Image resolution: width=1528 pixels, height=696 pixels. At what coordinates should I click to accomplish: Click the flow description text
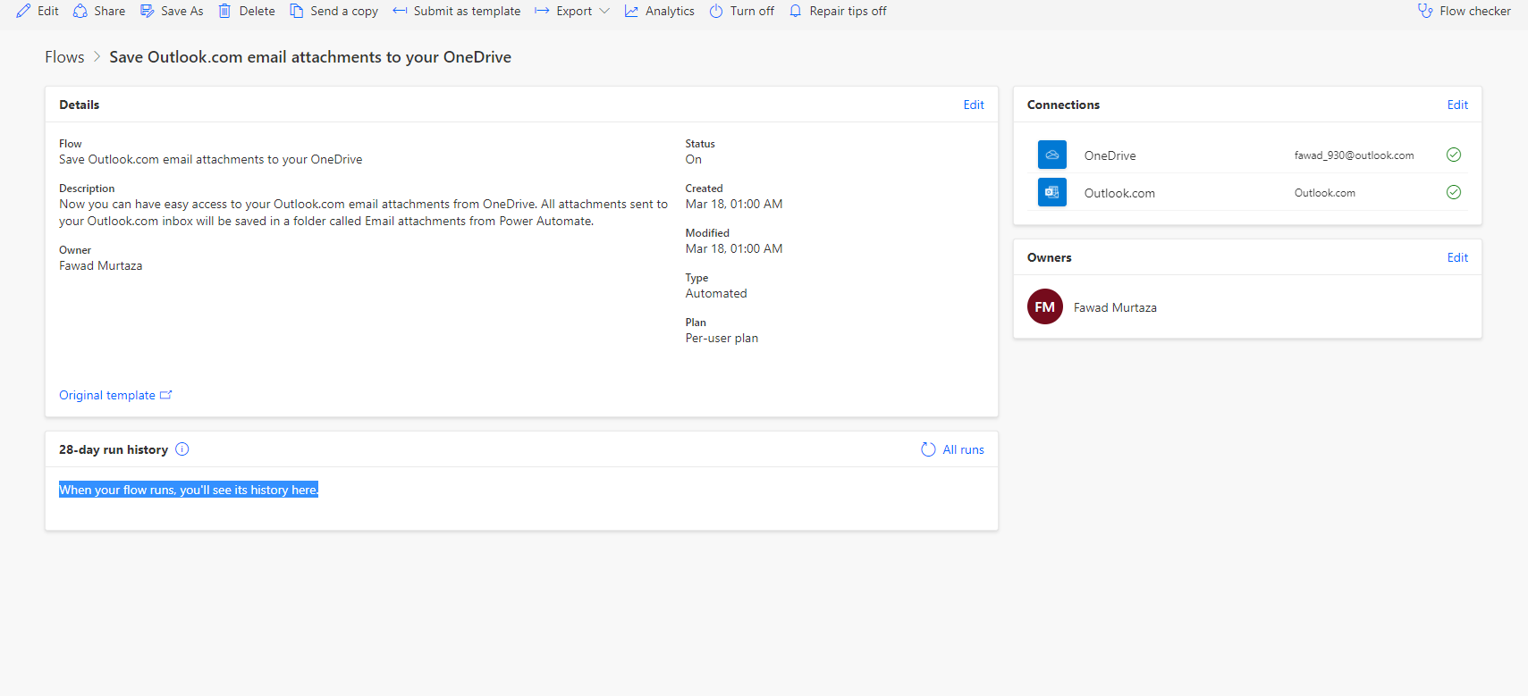tap(363, 213)
